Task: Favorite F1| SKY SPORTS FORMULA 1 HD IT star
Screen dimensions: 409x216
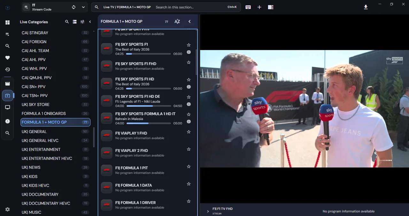Action: coord(189,114)
